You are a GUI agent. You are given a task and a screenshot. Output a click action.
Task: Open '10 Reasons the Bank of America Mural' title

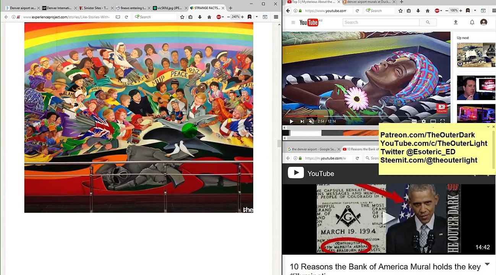coord(385,269)
